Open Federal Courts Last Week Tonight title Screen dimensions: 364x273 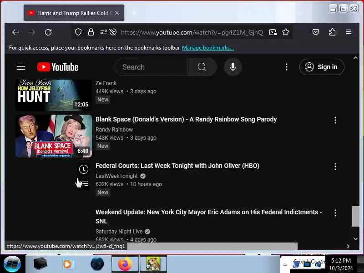(x=177, y=166)
